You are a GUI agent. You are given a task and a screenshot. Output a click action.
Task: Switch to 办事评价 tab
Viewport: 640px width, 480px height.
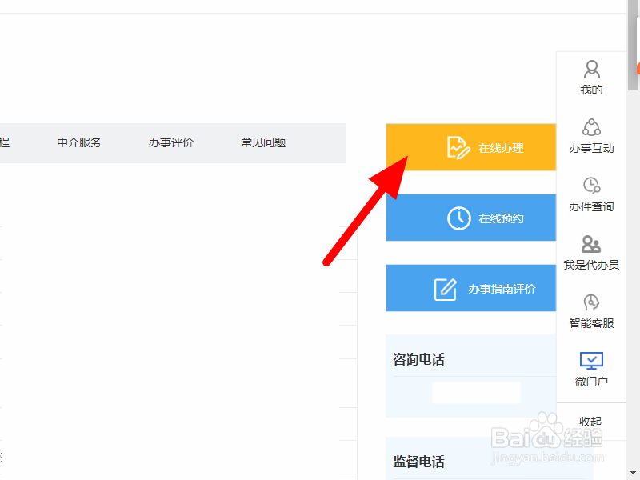coord(171,142)
